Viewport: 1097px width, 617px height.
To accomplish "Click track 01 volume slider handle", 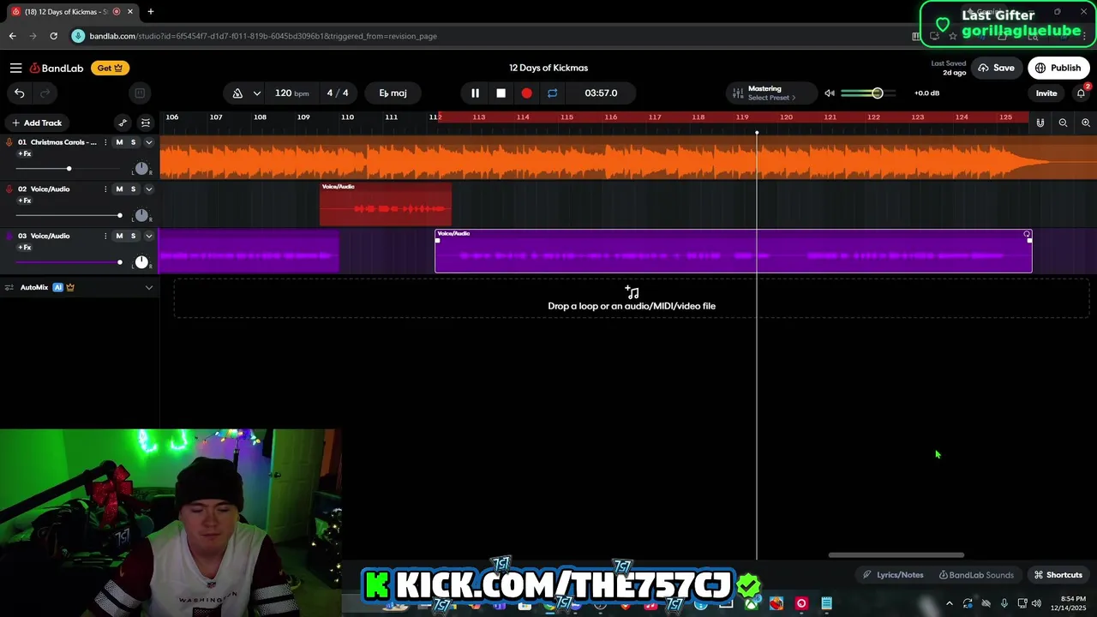I will 69,169.
